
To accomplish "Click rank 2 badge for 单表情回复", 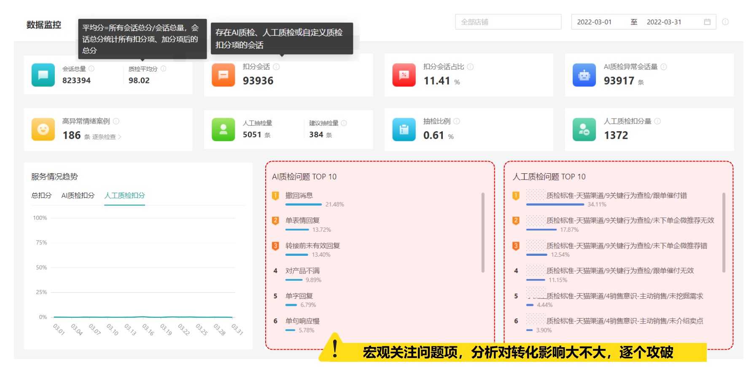I will coord(275,220).
